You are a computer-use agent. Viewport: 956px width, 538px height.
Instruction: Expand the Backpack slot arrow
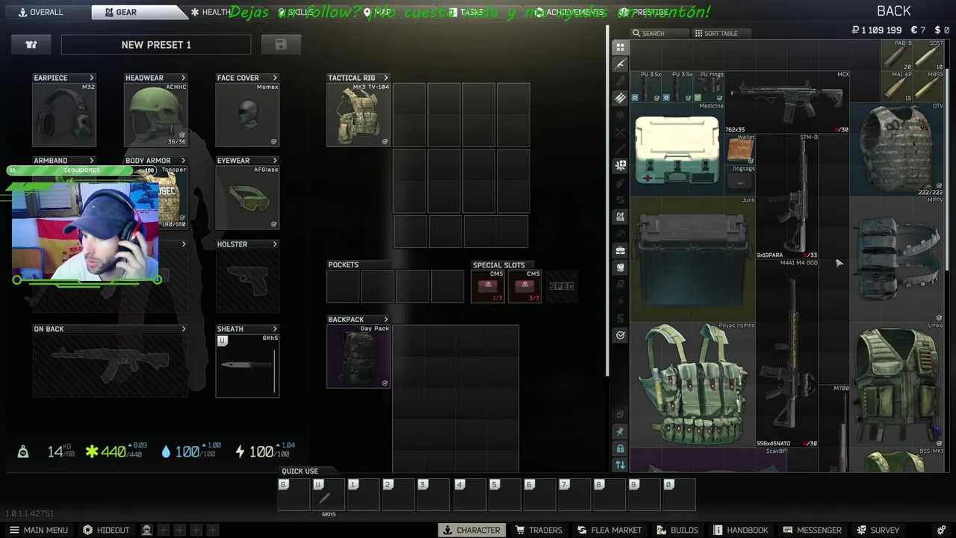coord(386,320)
